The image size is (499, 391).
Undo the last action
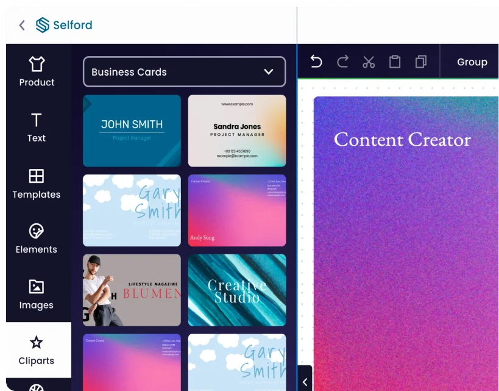coord(316,62)
